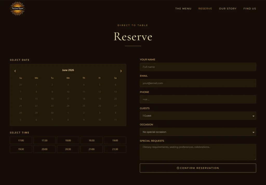The image size is (266, 185).
Task: Pick June 25 in the calendar
Action: click(x=84, y=106)
